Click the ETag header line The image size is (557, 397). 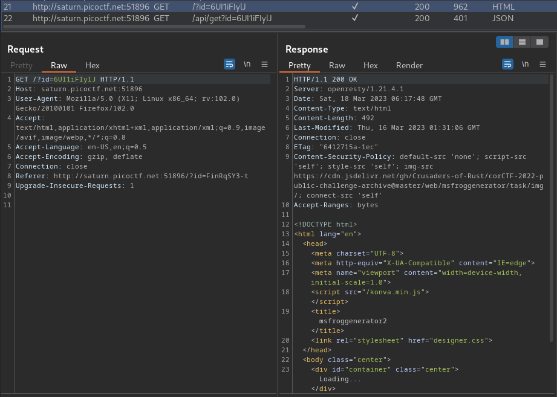336,147
